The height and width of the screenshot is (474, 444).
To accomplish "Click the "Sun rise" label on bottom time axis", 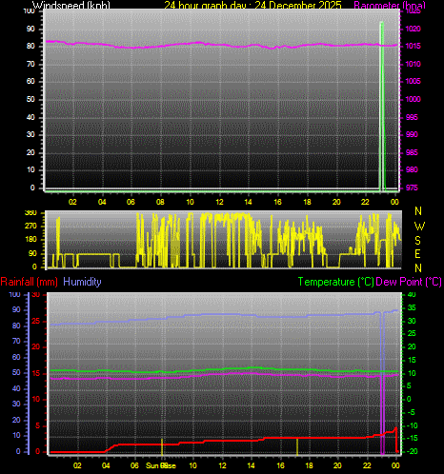I will pos(161,465).
